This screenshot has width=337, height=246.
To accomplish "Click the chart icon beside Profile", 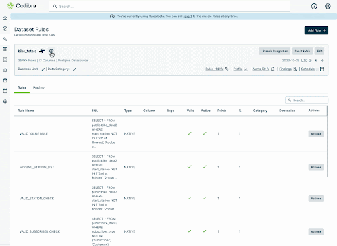I will coord(246,69).
